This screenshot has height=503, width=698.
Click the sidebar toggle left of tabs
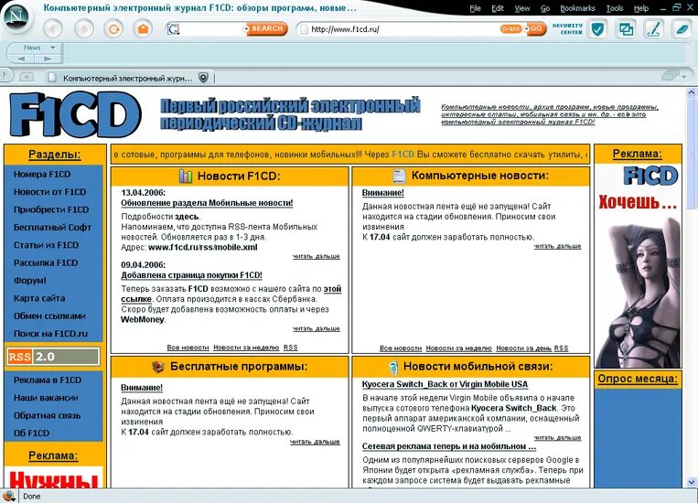coord(5,75)
